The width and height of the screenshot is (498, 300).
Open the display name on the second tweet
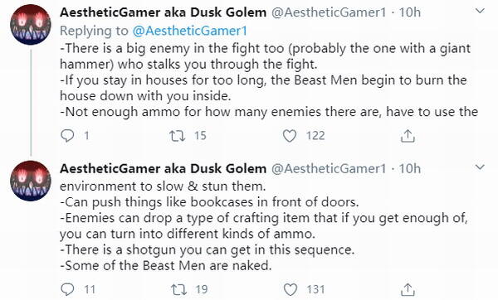coord(163,168)
